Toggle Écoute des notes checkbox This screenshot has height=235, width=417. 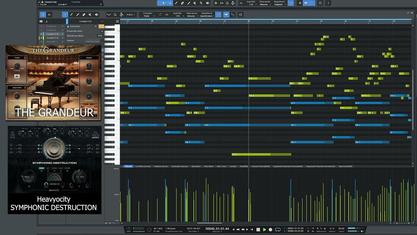(x=102, y=31)
